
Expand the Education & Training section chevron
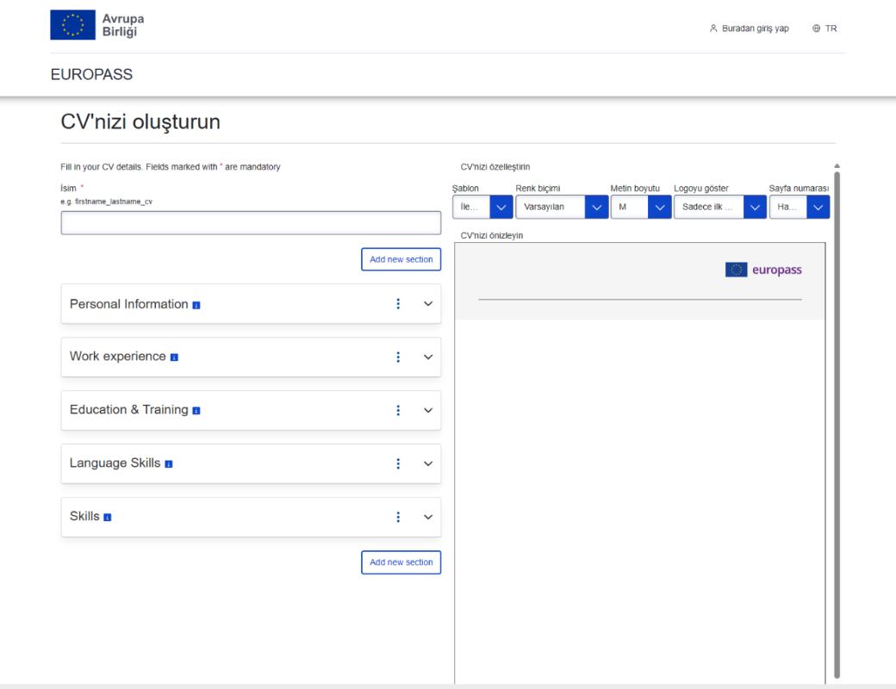(427, 411)
